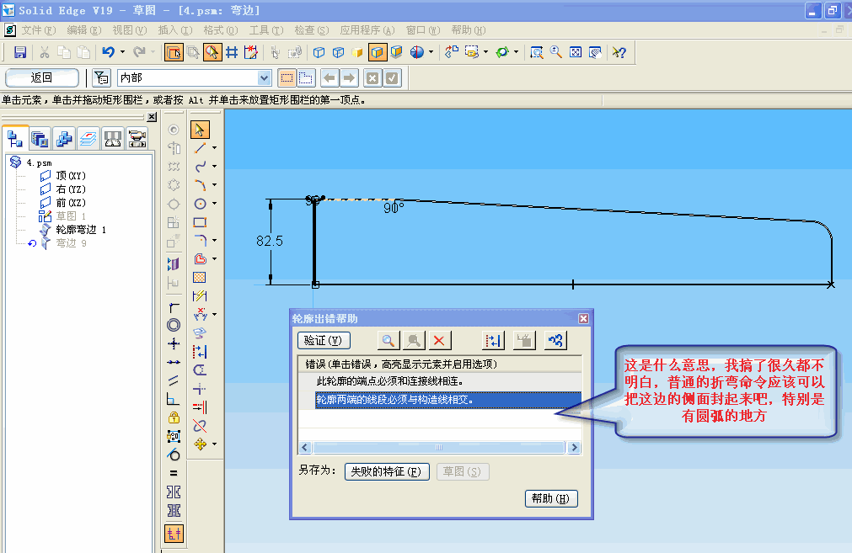This screenshot has width=852, height=553.
Task: Click the 返回 button
Action: pyautogui.click(x=42, y=77)
